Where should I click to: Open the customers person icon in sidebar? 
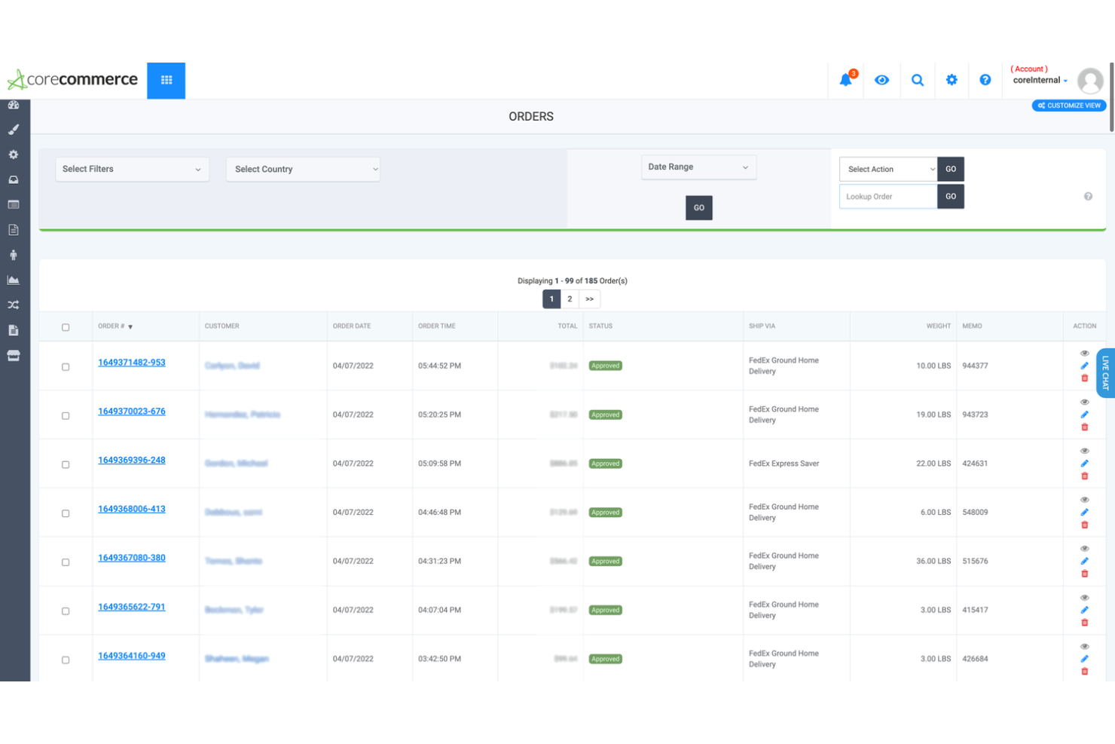click(14, 255)
